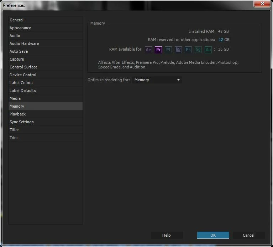Click the 'RAM reserved for other applications' label
Screen dimensions: 273x247
(x=182, y=40)
